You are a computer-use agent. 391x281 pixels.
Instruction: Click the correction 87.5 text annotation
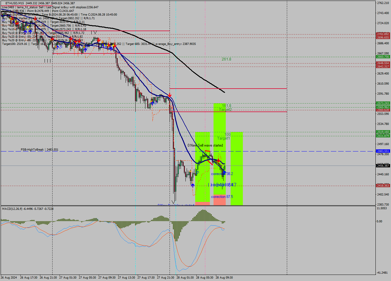tap(221, 197)
